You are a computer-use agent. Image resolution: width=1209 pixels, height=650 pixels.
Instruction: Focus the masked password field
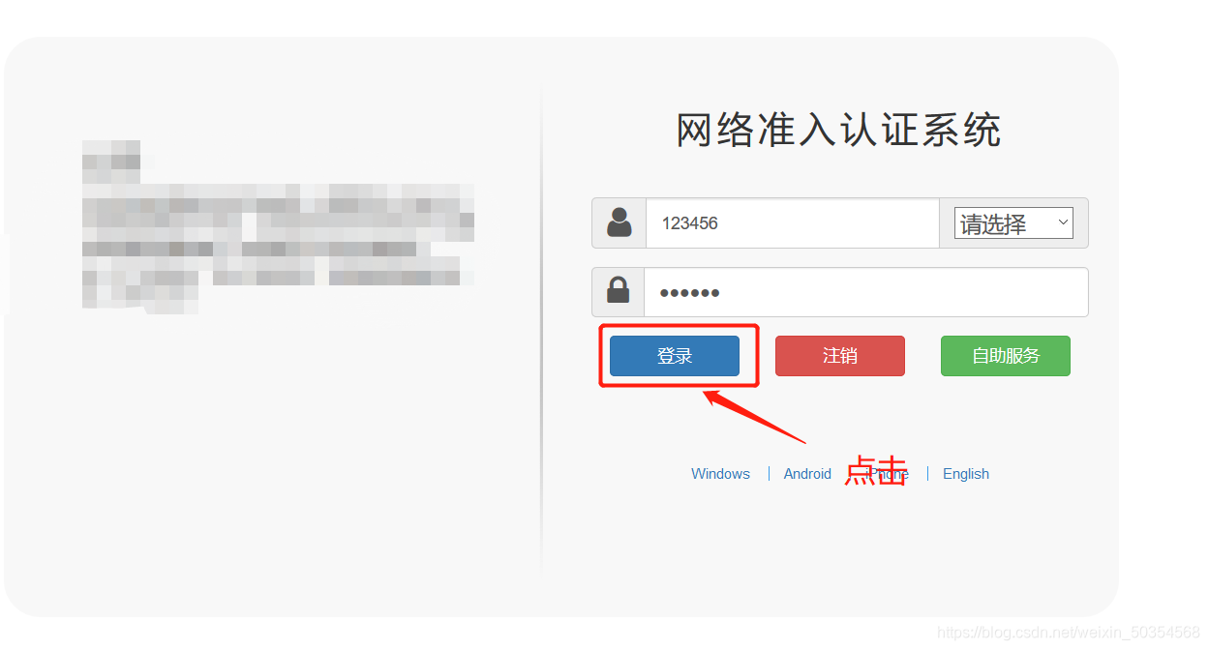tap(866, 292)
